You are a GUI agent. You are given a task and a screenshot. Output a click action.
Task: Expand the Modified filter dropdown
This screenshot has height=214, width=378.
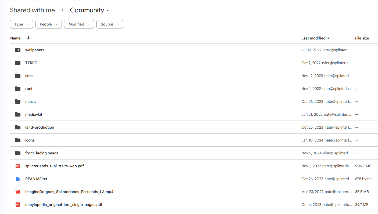point(79,24)
